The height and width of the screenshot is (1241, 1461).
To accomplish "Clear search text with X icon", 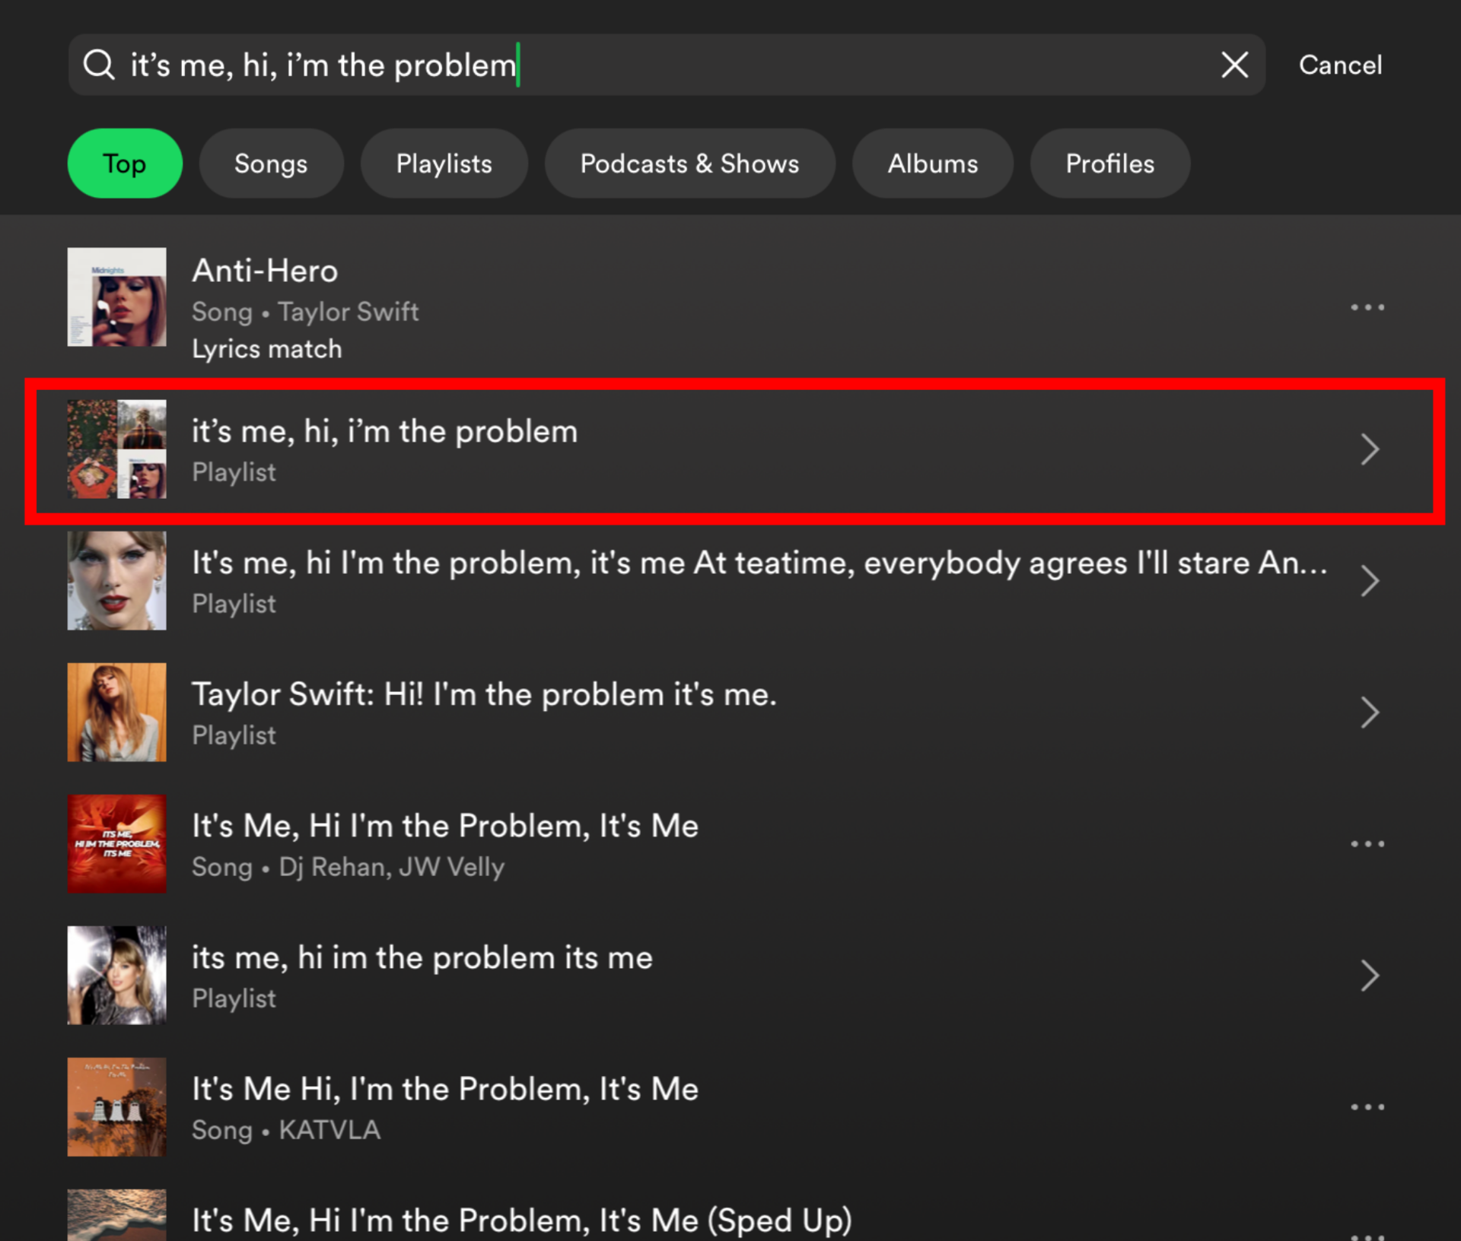I will coord(1233,65).
